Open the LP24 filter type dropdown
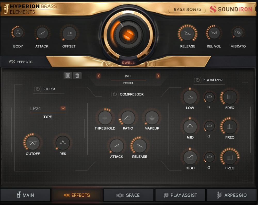The width and height of the screenshot is (258, 205). (63, 108)
